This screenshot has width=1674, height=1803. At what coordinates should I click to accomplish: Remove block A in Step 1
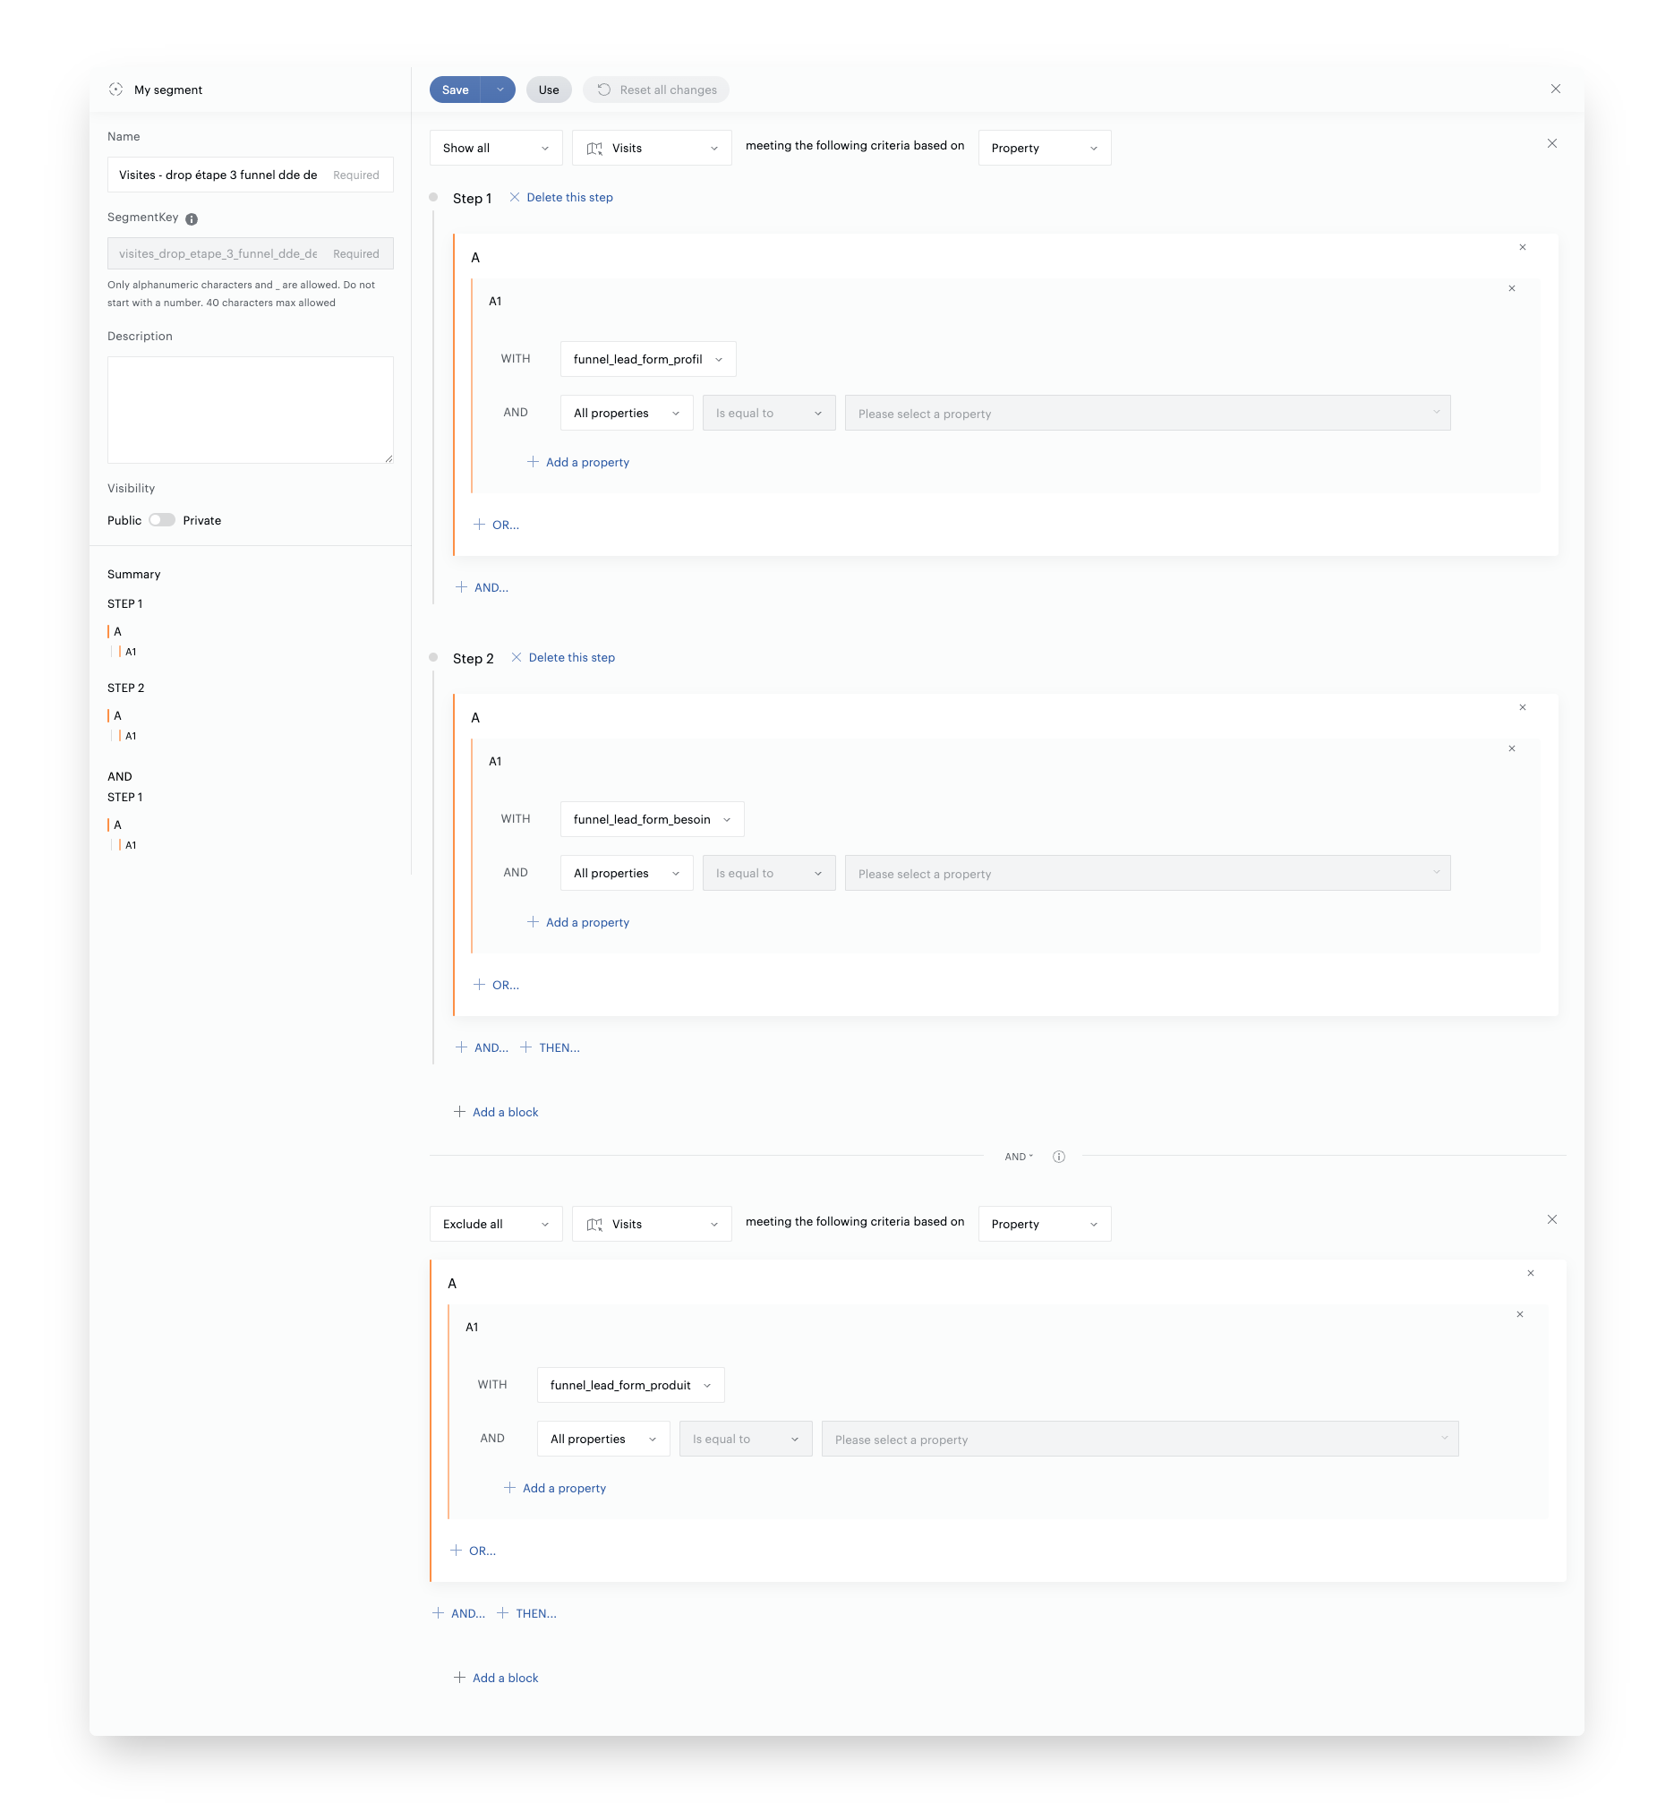pyautogui.click(x=1522, y=247)
